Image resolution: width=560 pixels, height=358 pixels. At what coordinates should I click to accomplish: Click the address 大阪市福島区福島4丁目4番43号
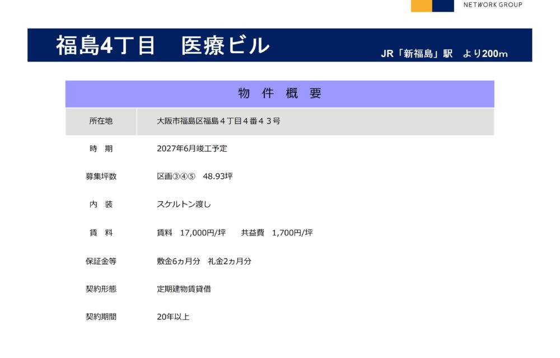tap(218, 121)
